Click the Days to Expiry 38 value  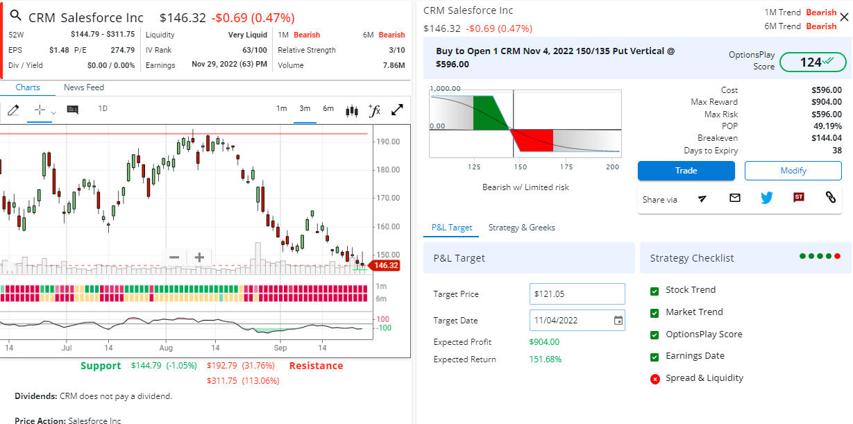pos(837,151)
